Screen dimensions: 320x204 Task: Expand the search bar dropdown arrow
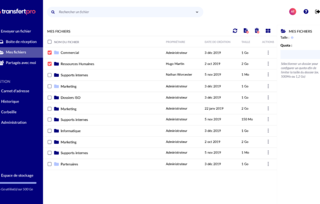[x=197, y=12]
